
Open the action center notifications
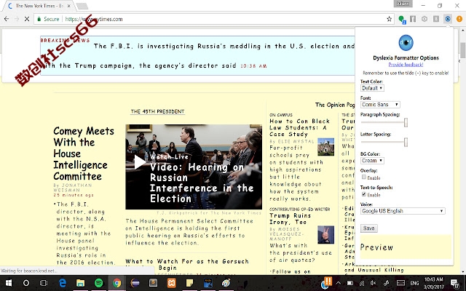point(454,283)
